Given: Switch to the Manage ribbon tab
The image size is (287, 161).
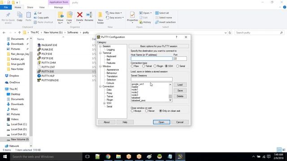Looking at the screenshot, I should click(59, 7).
